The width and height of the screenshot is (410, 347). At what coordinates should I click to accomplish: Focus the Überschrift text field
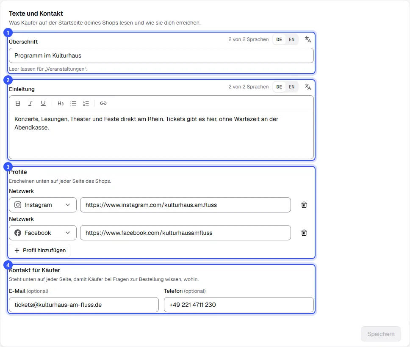161,55
